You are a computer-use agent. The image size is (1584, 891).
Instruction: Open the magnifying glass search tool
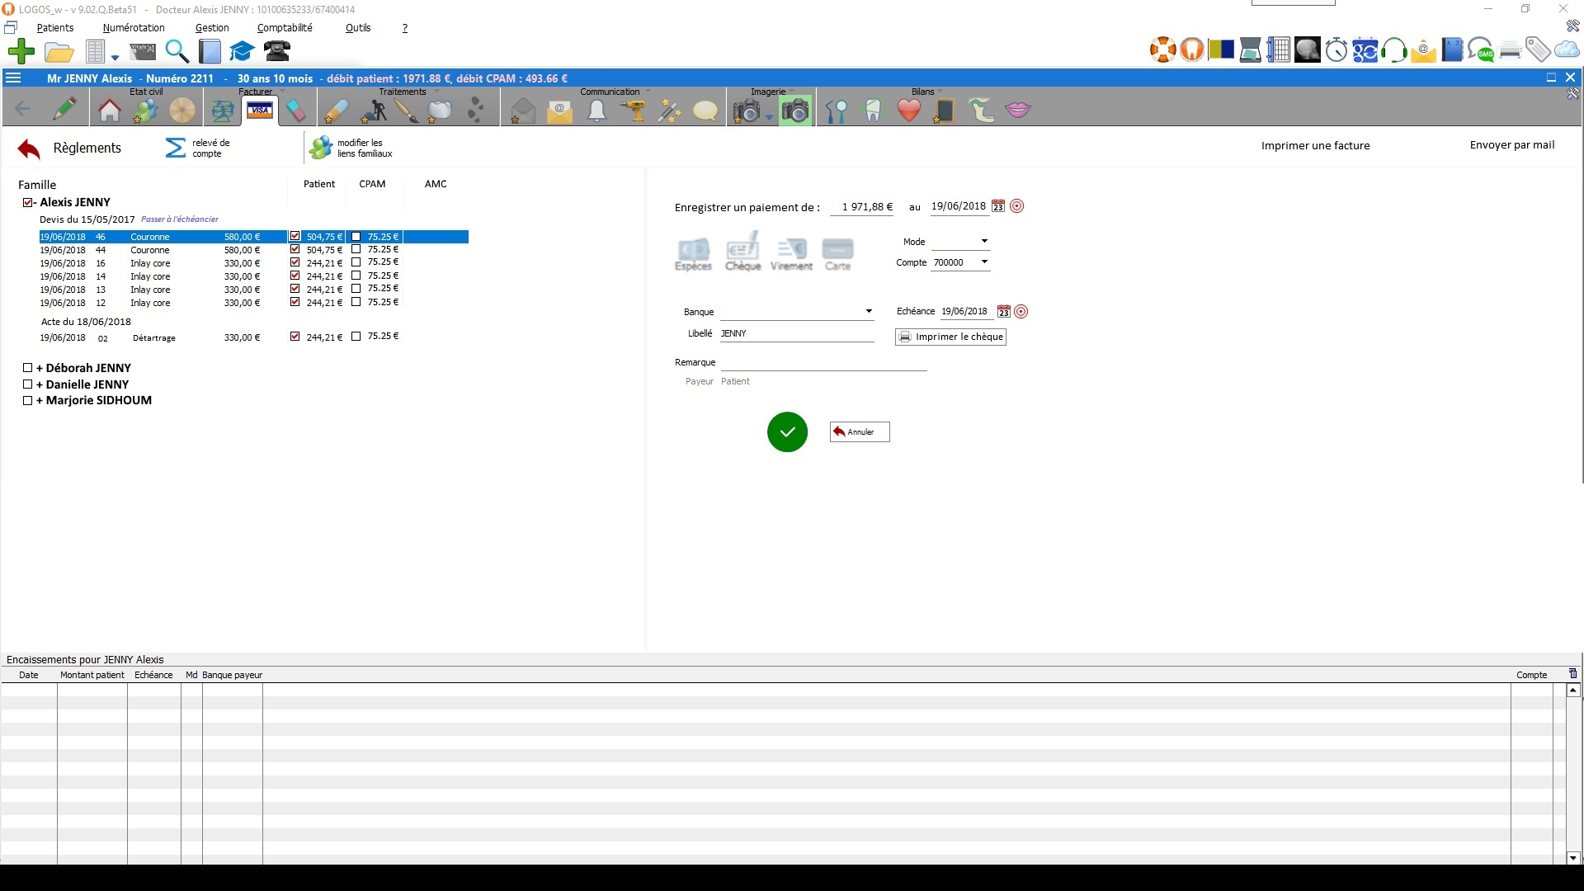click(x=176, y=52)
